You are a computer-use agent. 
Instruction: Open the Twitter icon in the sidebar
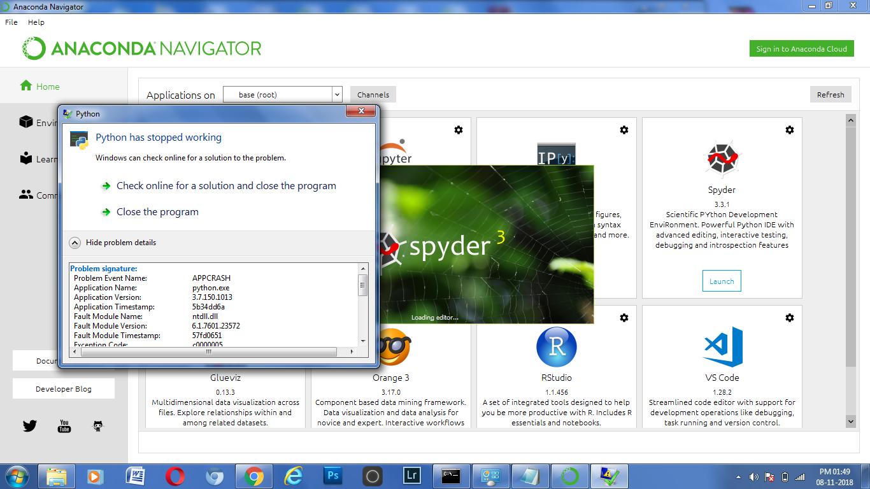coord(29,425)
